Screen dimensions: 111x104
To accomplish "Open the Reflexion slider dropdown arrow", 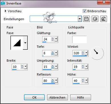I will coord(56,80).
